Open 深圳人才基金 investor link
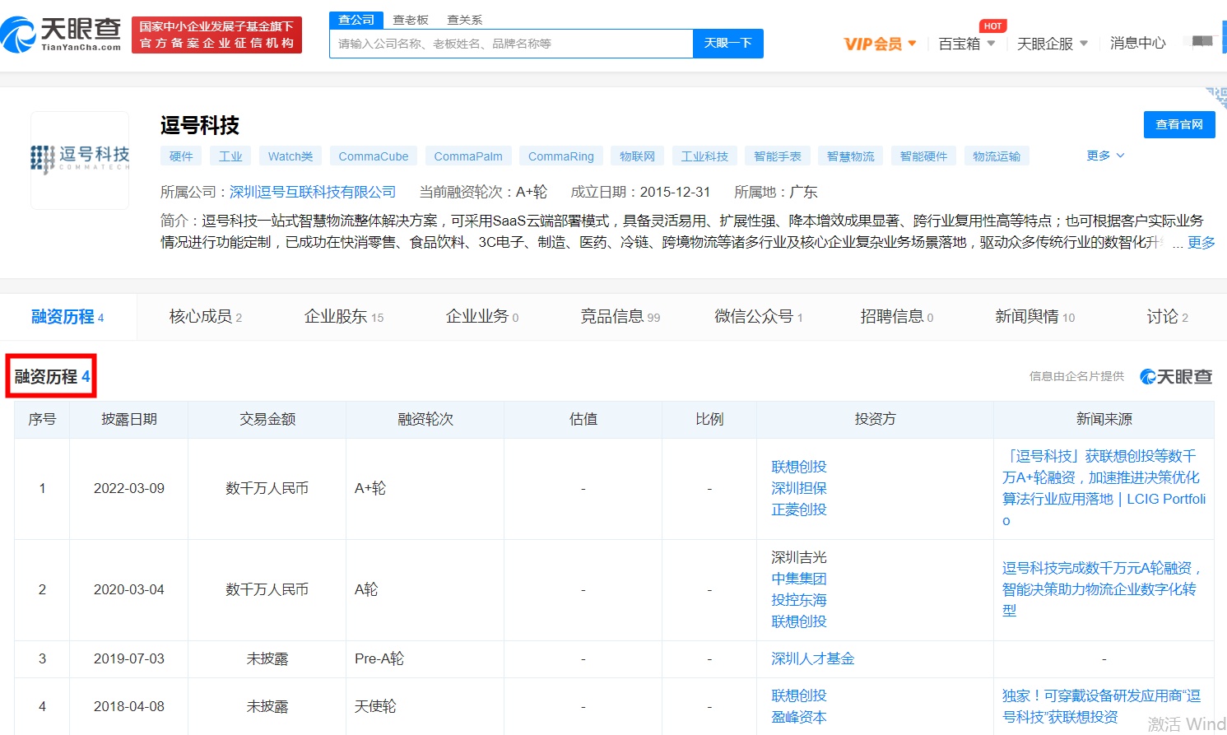Screen dimensions: 1227x735 point(813,658)
